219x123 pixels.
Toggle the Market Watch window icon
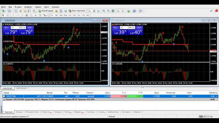coord(16,11)
